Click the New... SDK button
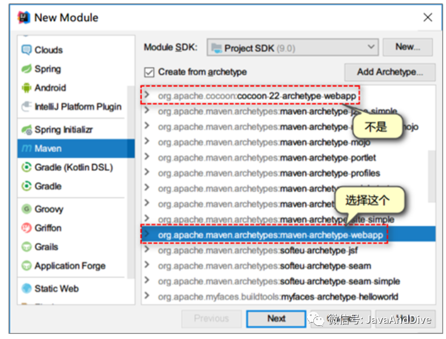The height and width of the screenshot is (339, 446). coord(407,47)
